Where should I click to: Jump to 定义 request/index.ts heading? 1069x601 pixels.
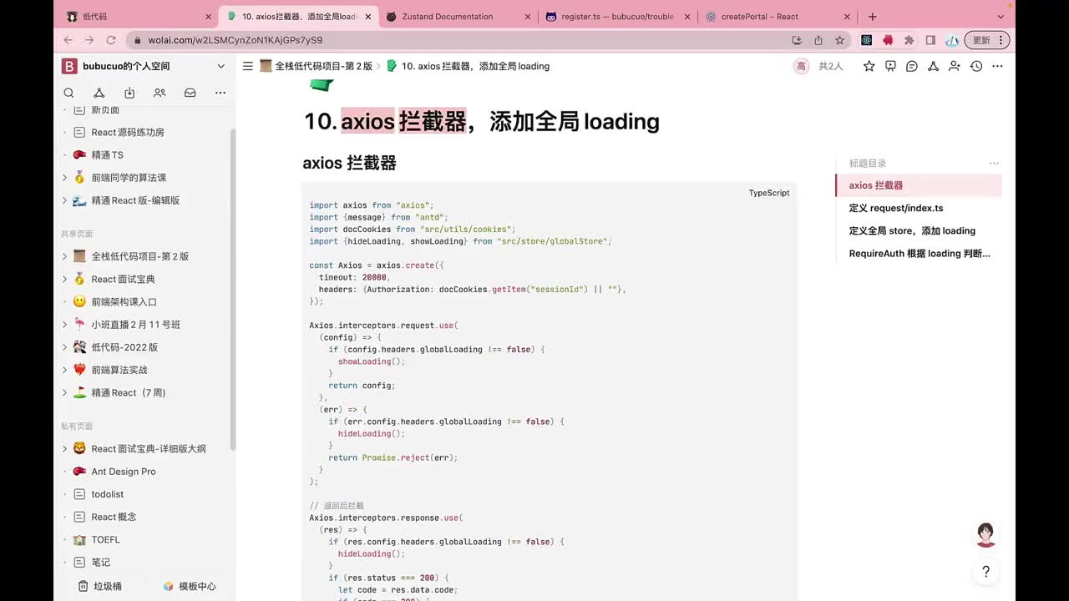(x=896, y=208)
